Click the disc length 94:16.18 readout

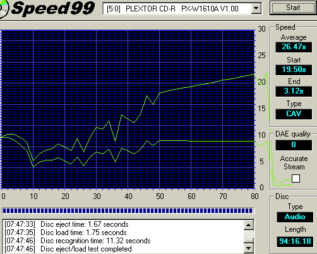coord(295,241)
